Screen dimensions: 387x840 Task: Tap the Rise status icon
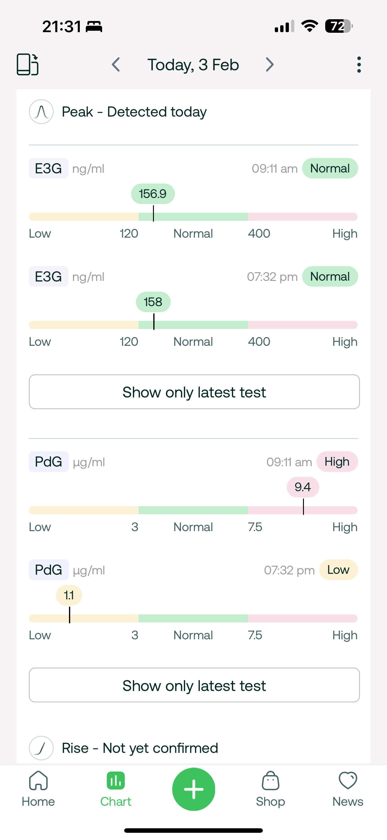pyautogui.click(x=41, y=748)
